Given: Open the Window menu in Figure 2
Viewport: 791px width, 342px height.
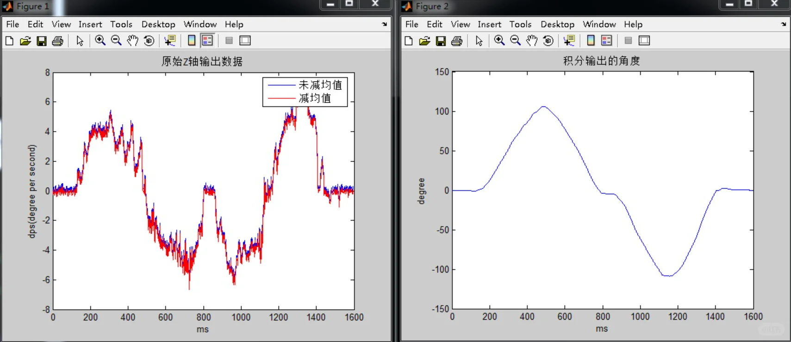Looking at the screenshot, I should coord(599,24).
